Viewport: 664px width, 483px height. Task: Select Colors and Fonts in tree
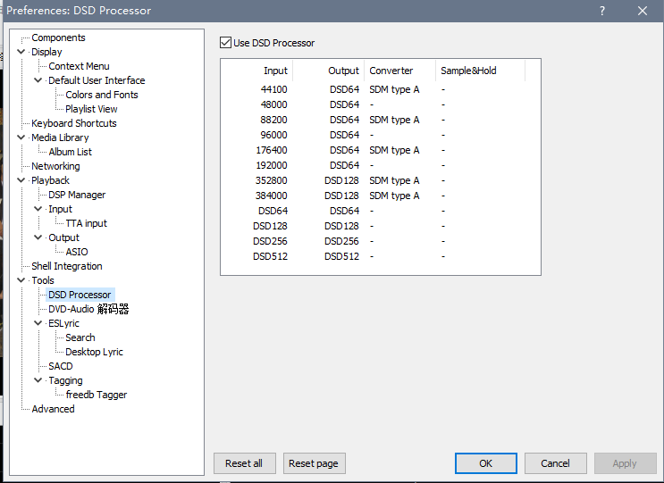(x=101, y=95)
